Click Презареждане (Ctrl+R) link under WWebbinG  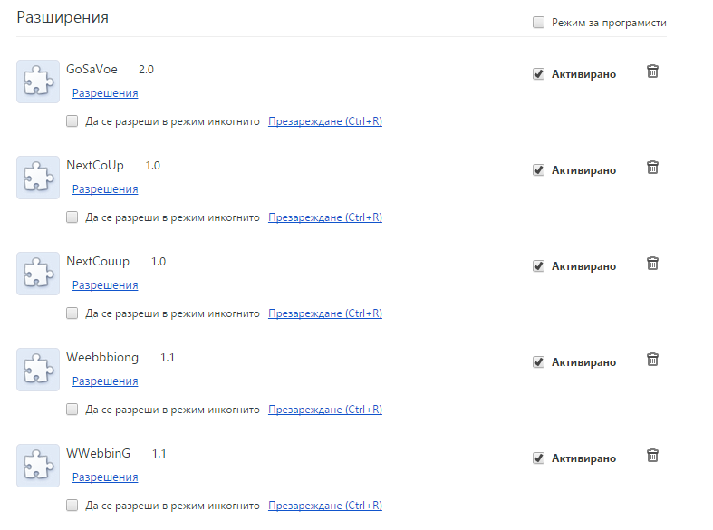325,506
